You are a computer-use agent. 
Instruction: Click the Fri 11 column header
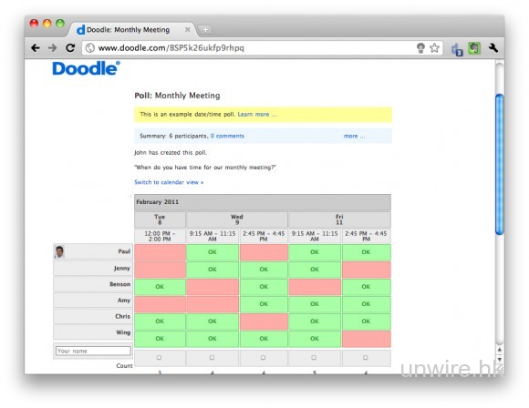pyautogui.click(x=339, y=219)
